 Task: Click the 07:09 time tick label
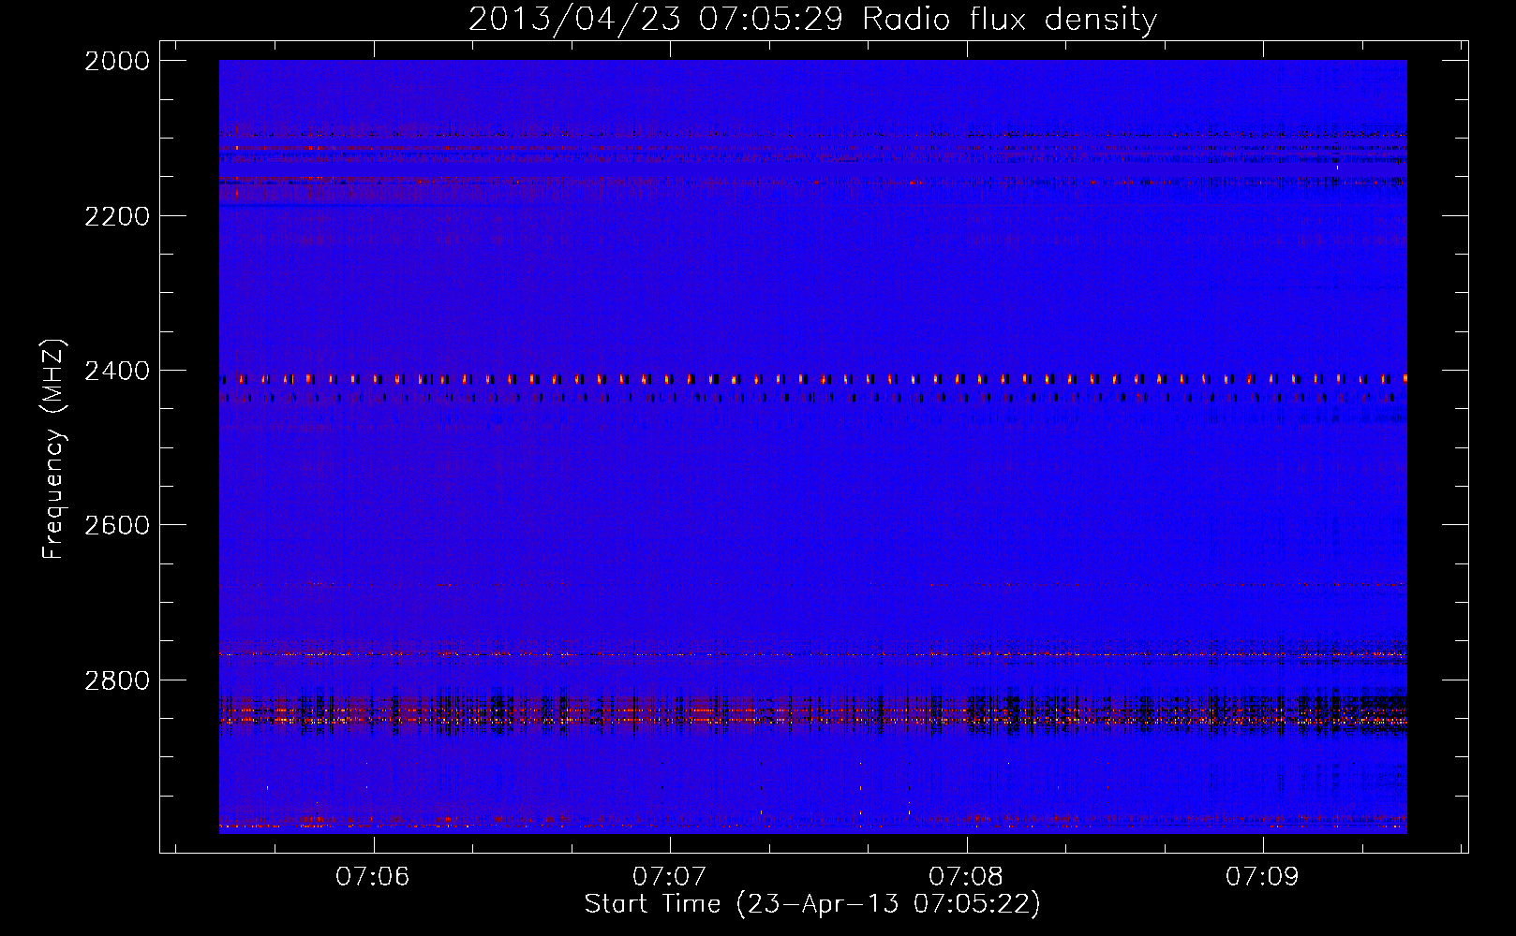(x=1262, y=877)
